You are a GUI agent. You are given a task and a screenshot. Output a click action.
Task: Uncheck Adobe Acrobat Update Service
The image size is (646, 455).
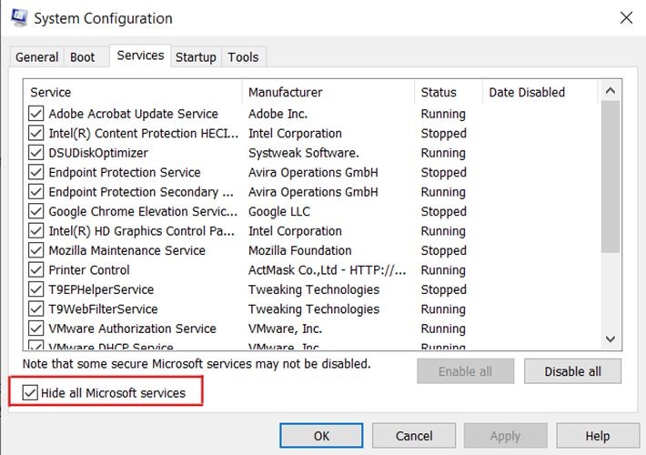[36, 114]
